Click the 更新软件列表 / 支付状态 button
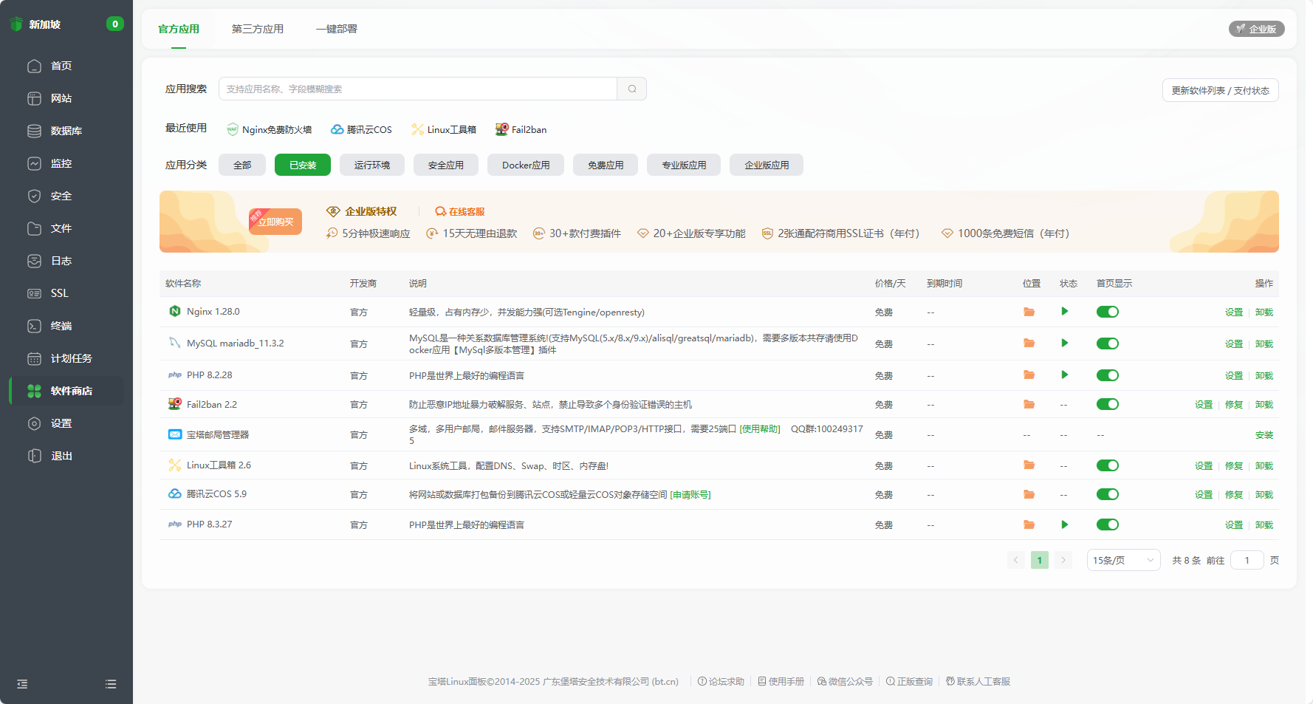Screen dimensions: 1313x704 pyautogui.click(x=1220, y=90)
